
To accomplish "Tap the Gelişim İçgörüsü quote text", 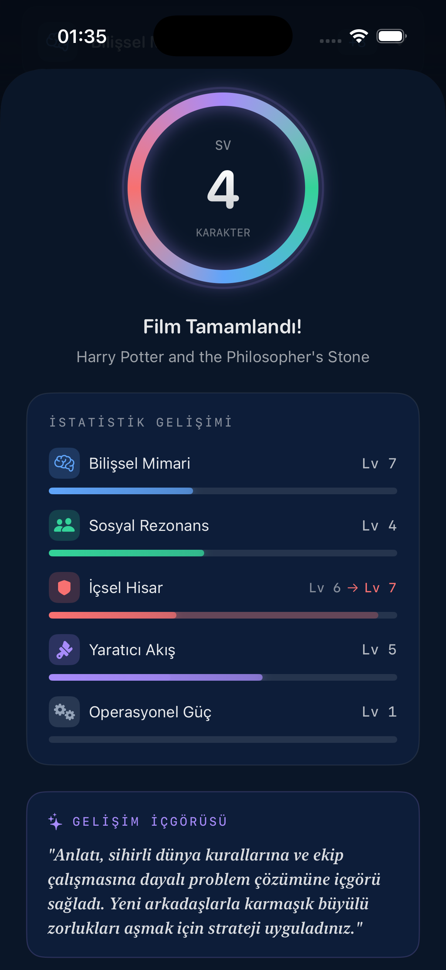I will (214, 891).
